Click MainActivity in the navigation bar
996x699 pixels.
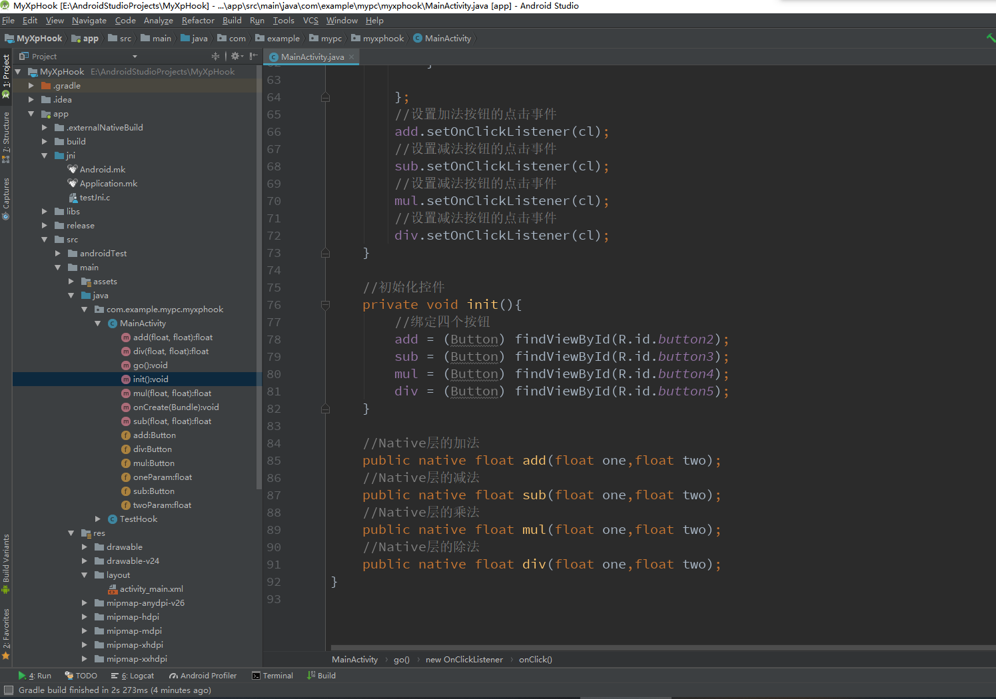(x=442, y=39)
